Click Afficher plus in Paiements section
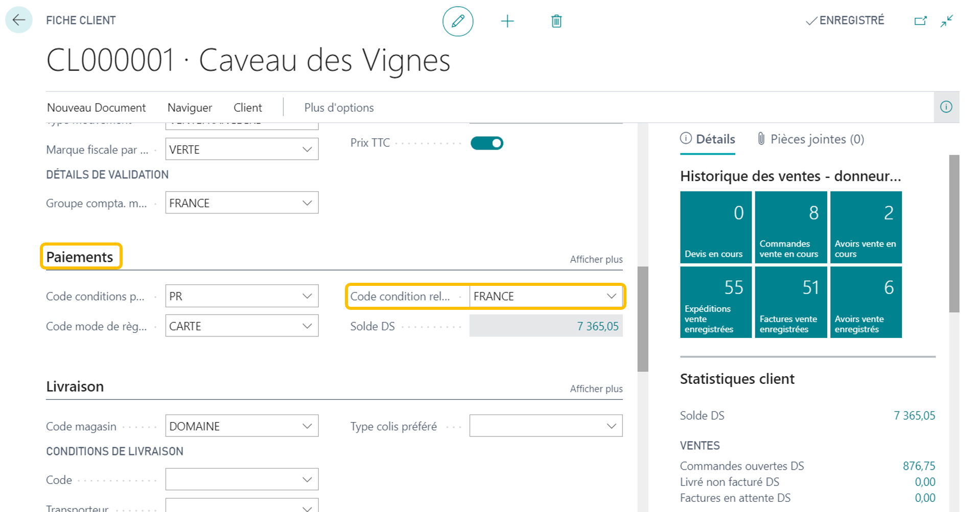Image resolution: width=978 pixels, height=512 pixels. [x=596, y=259]
